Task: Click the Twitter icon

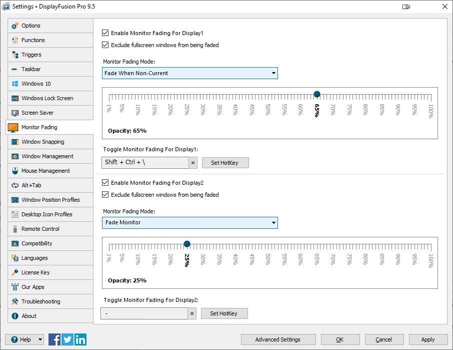Action: pos(67,339)
